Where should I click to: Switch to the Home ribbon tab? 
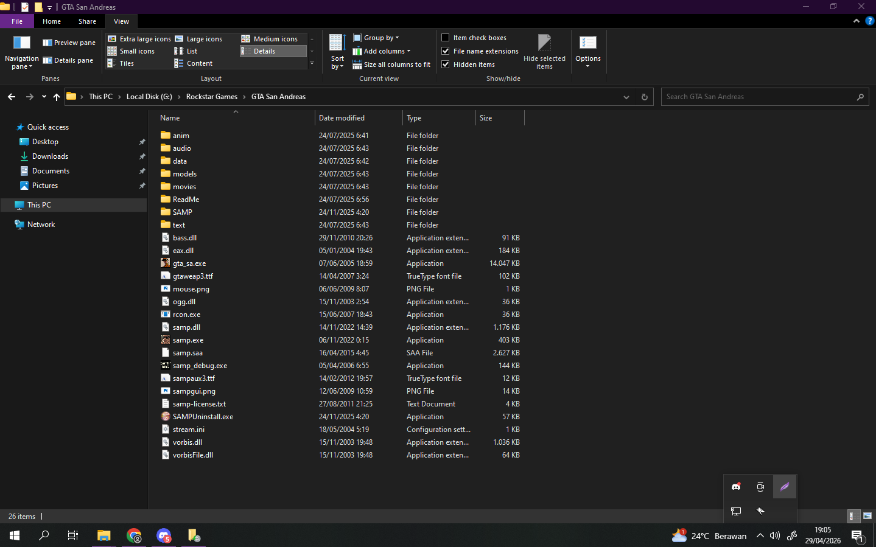(x=52, y=21)
